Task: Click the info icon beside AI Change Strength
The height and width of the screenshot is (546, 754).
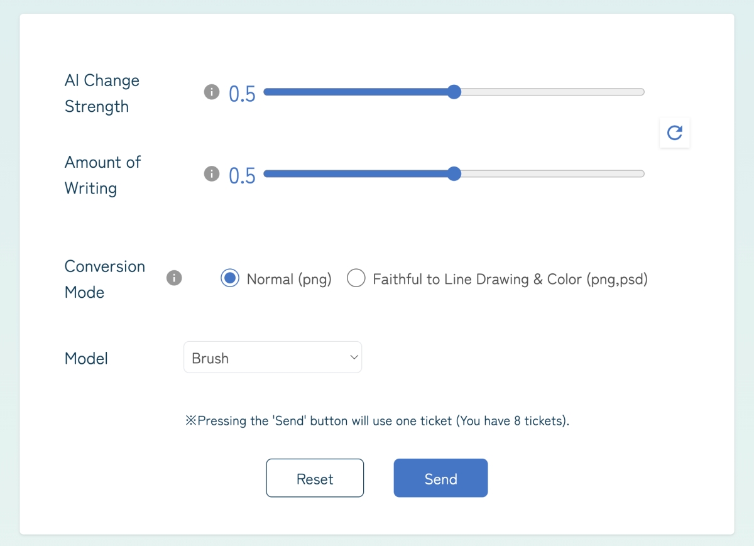Action: pyautogui.click(x=212, y=92)
